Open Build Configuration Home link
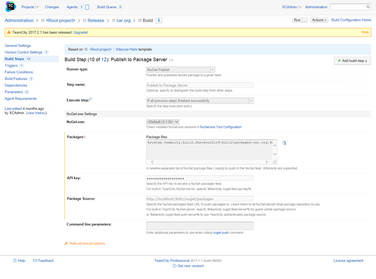The image size is (376, 279). point(351,20)
